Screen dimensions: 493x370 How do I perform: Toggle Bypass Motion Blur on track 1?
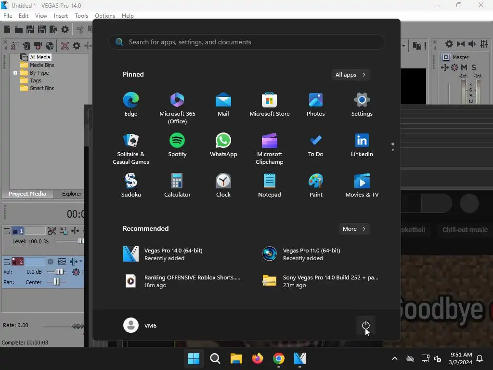(x=52, y=231)
